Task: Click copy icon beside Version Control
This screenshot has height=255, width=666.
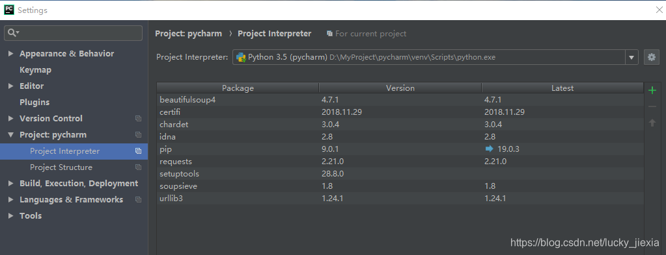Action: (138, 119)
